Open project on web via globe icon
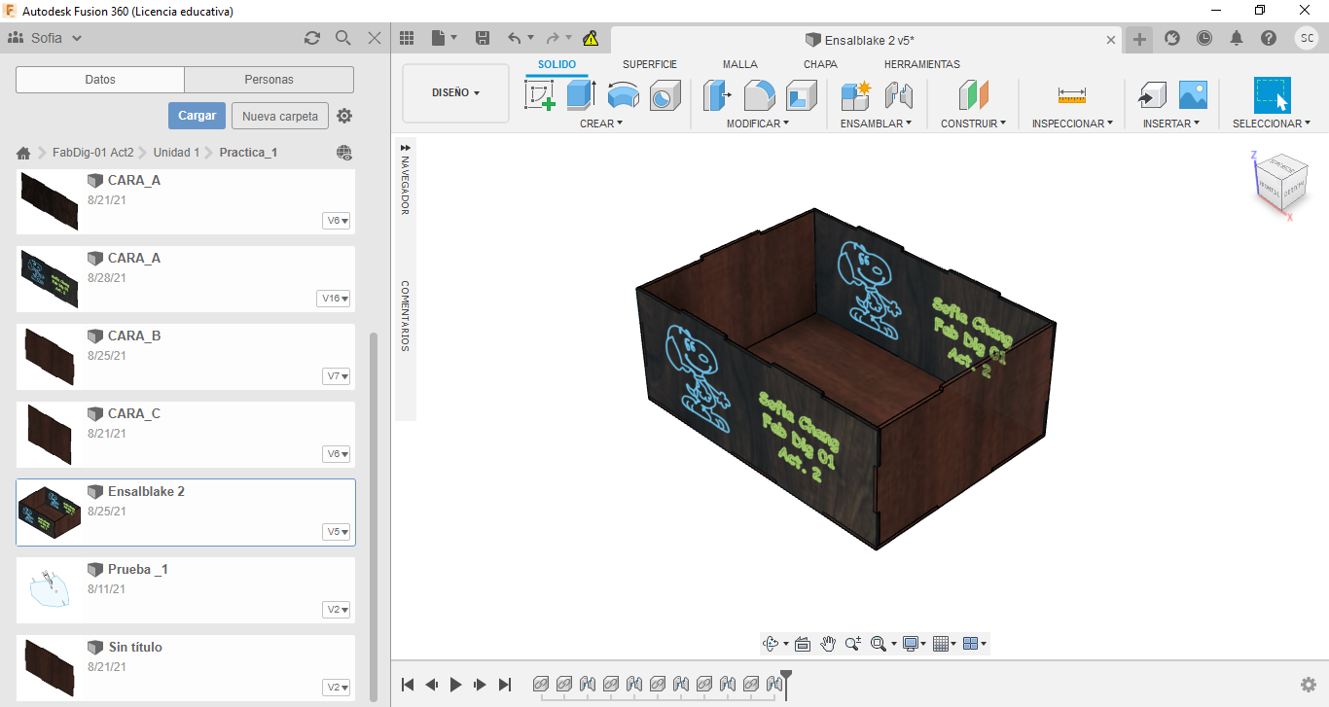Screen dimensions: 1329x707 pos(344,153)
